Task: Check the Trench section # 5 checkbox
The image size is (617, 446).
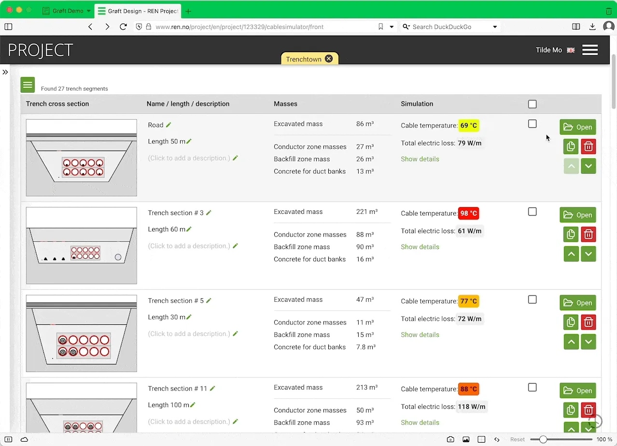Action: click(x=532, y=300)
